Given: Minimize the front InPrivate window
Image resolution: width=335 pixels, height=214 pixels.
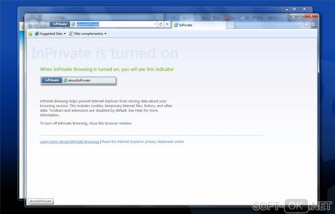Looking at the screenshot, I should (x=294, y=16).
